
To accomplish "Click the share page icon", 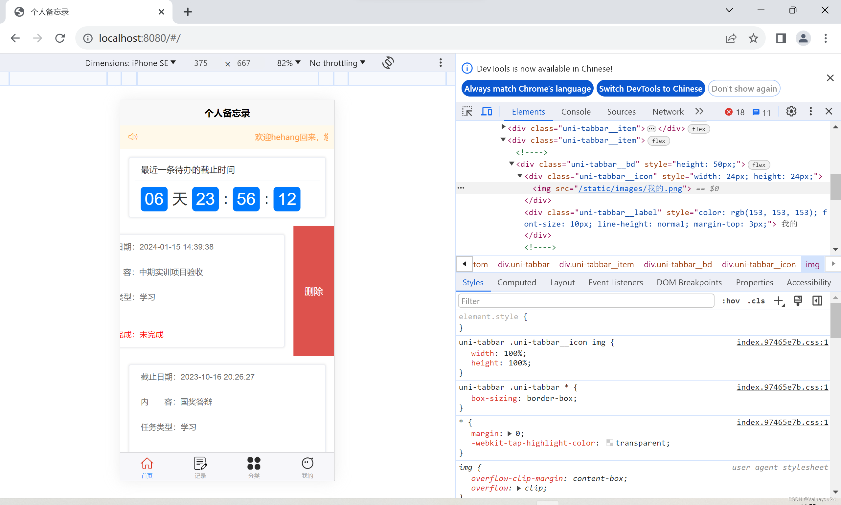I will (731, 38).
